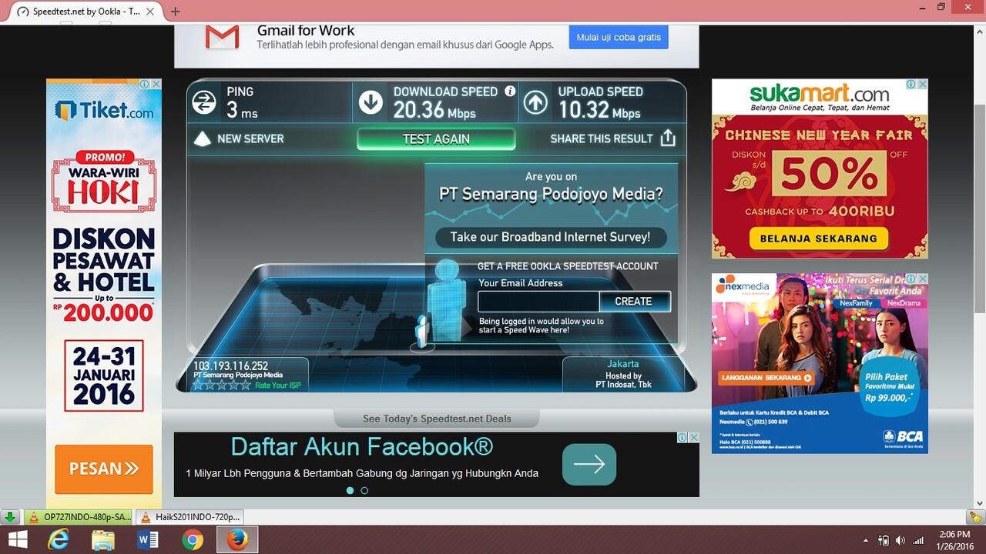Click the Facebook ad arrow button
986x554 pixels.
tap(589, 464)
